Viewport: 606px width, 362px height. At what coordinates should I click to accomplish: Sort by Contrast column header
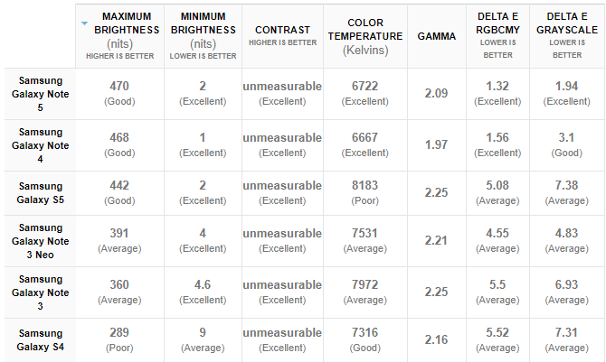tap(282, 36)
